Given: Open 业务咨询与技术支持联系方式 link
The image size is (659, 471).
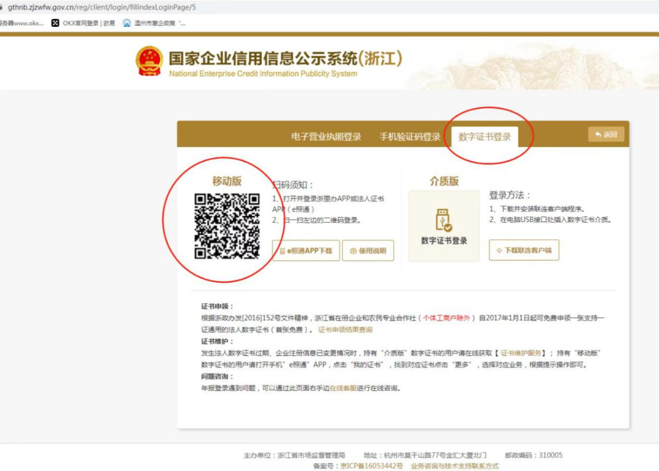Looking at the screenshot, I should point(455,466).
